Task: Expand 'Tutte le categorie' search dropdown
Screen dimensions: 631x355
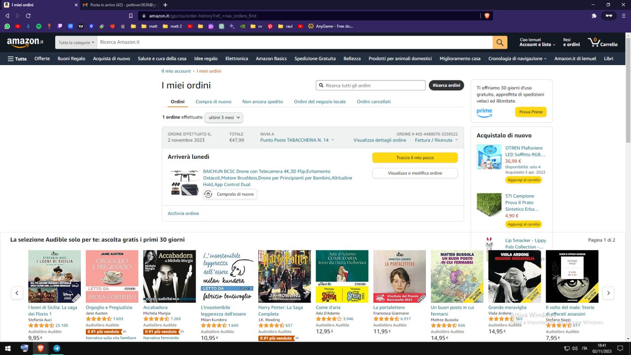Action: tap(76, 43)
